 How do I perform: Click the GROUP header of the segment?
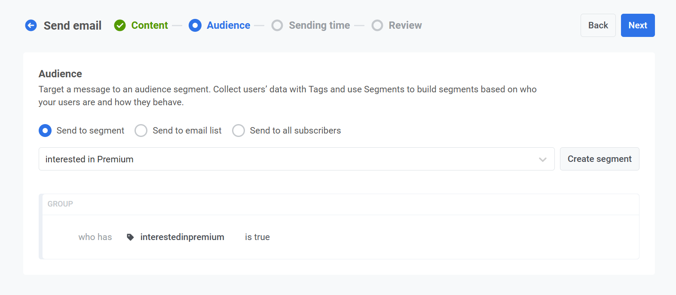(x=60, y=204)
